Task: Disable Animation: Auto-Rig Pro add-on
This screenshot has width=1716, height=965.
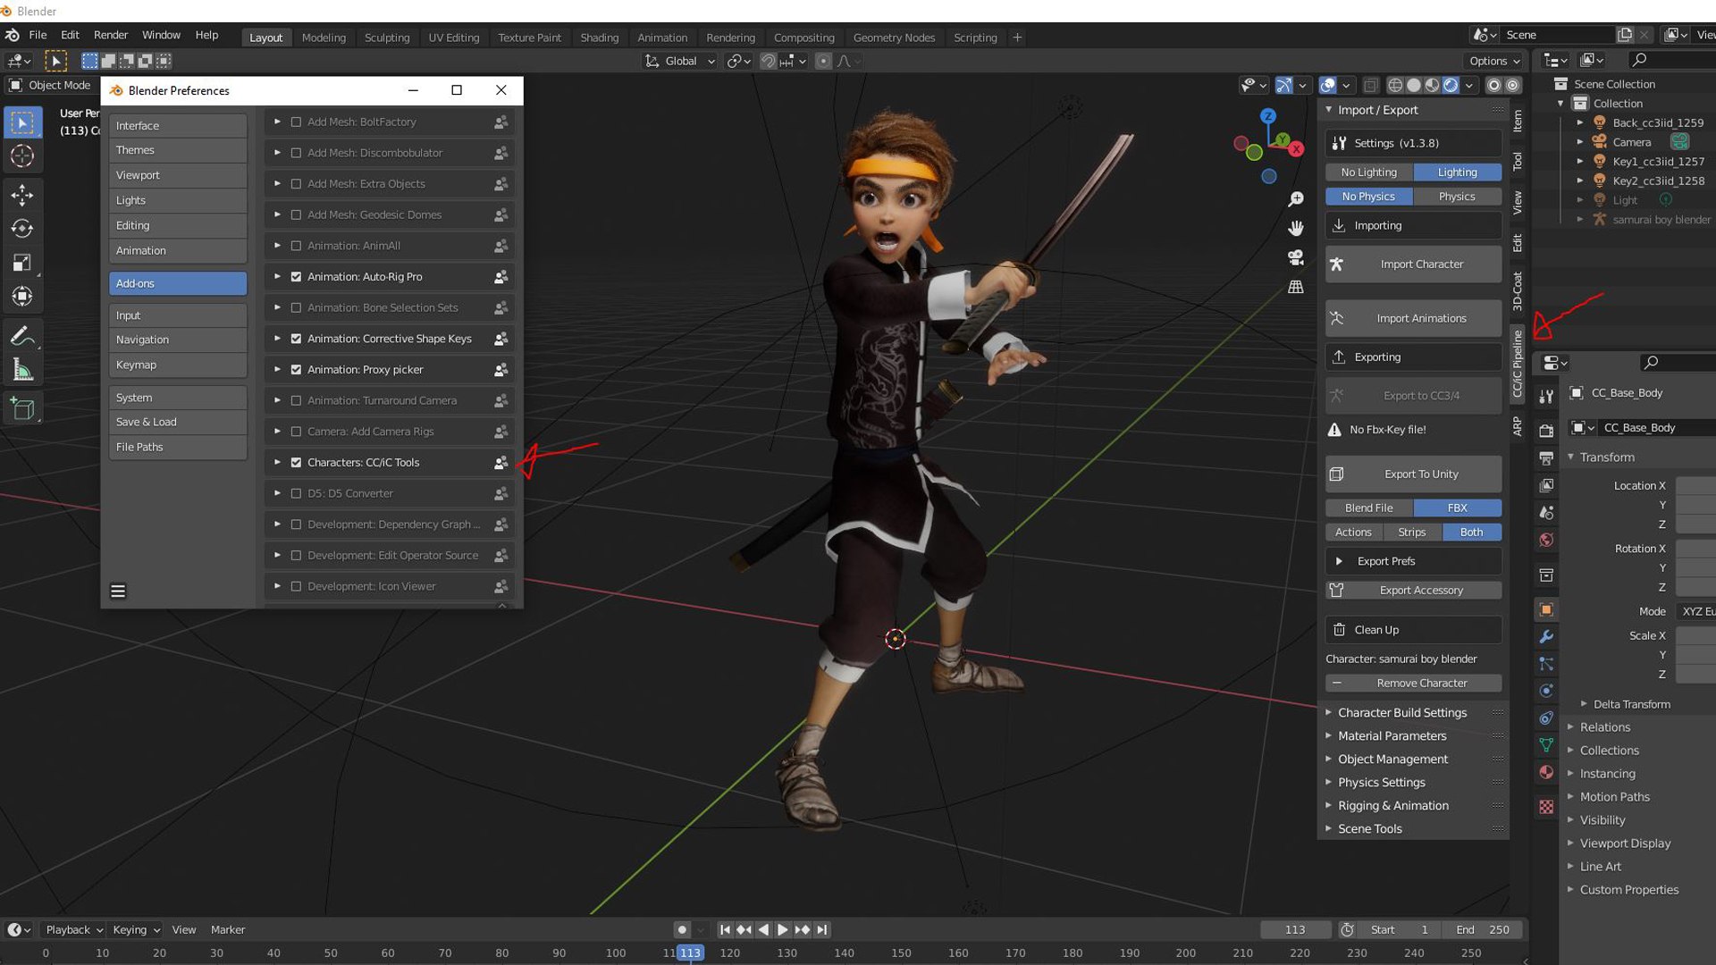Action: point(296,277)
